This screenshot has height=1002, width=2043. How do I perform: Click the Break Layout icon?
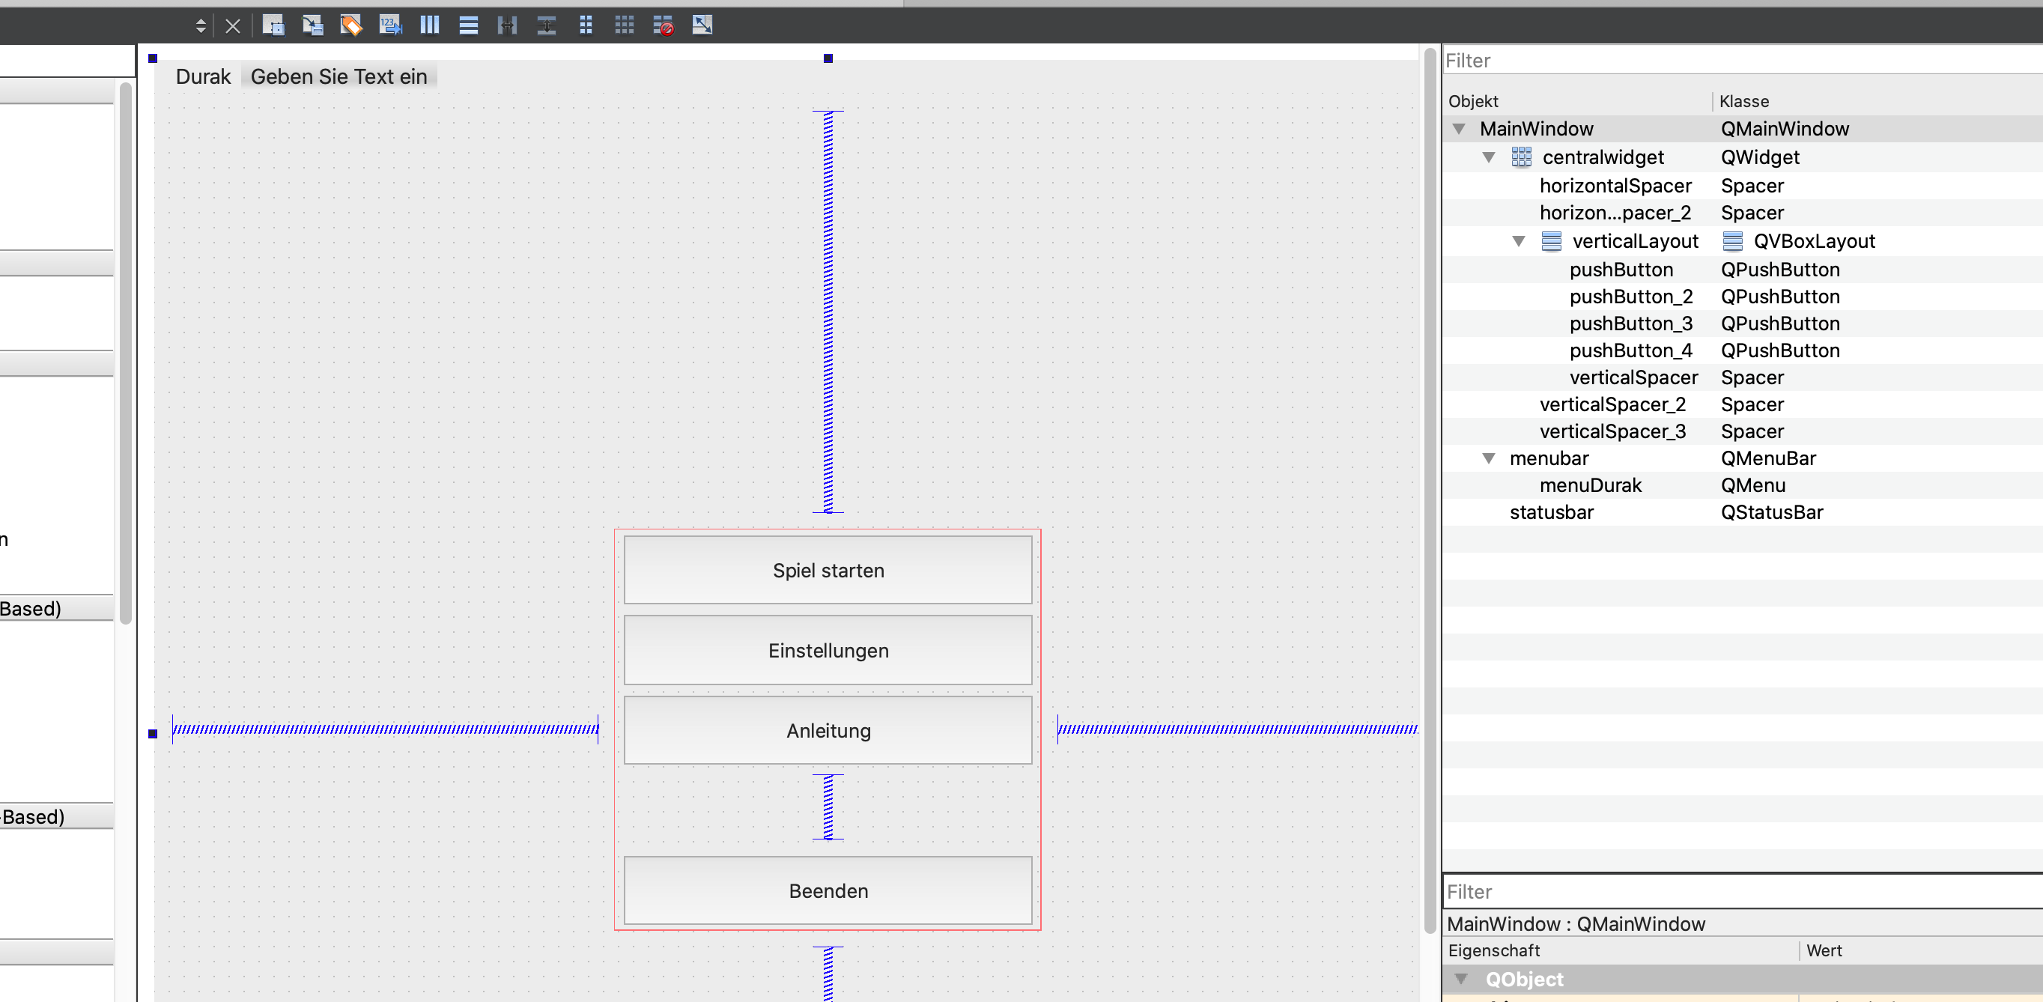point(663,25)
